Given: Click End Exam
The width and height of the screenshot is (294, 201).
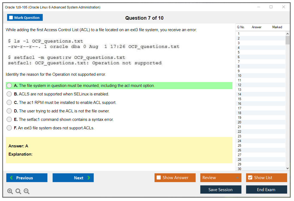Looking at the screenshot, I should click(x=266, y=189).
